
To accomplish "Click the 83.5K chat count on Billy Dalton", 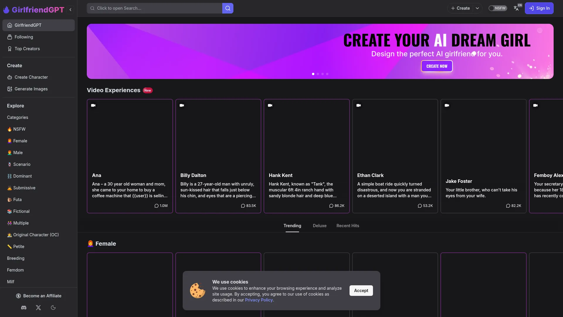I will [x=248, y=206].
